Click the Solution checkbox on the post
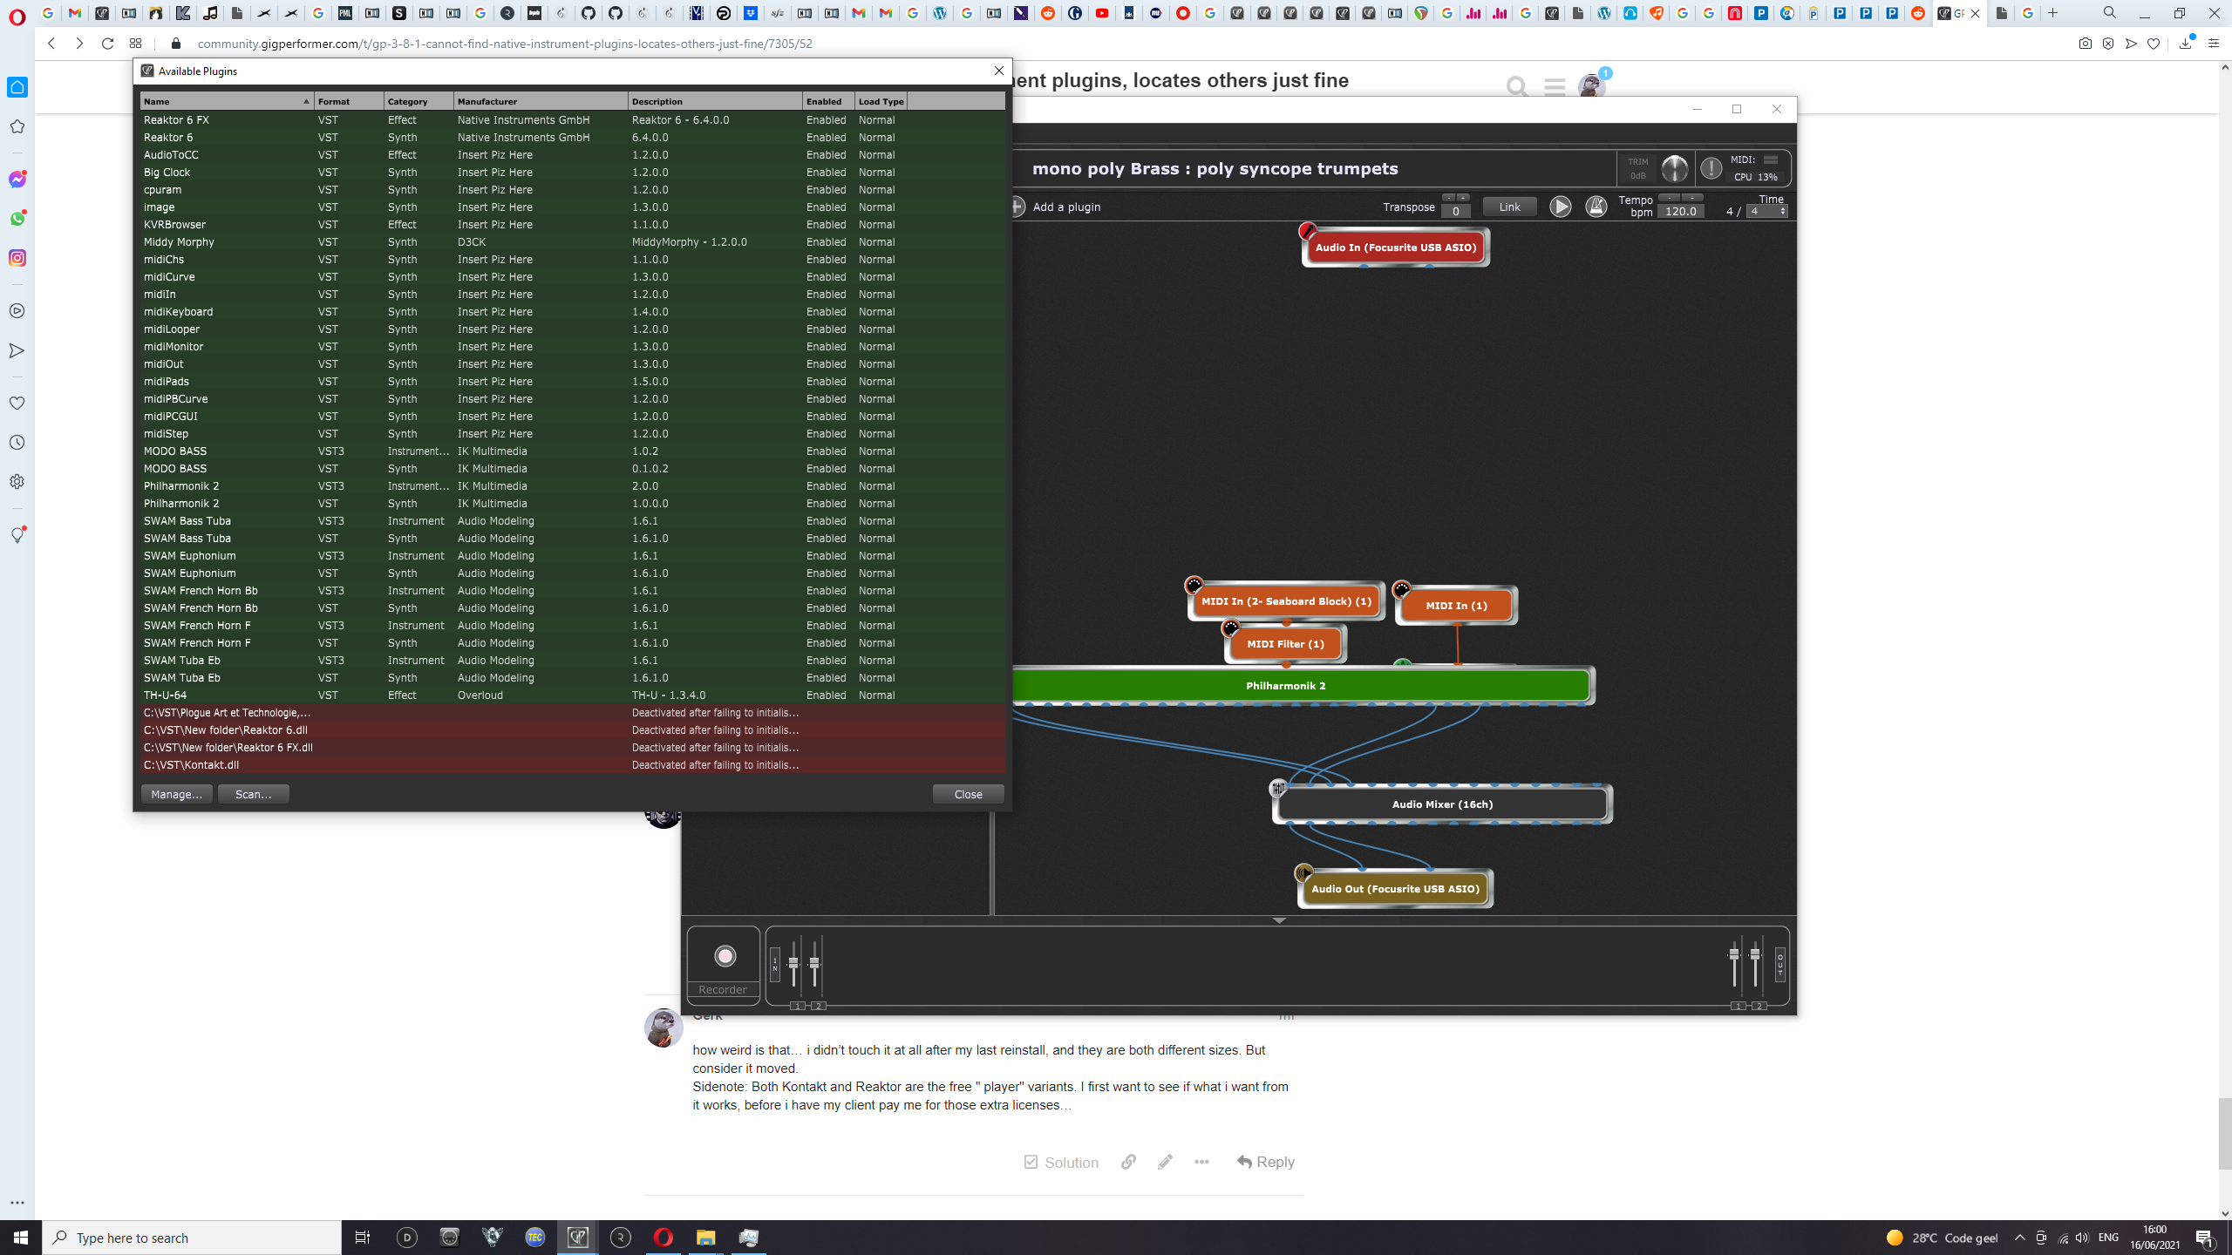Image resolution: width=2232 pixels, height=1255 pixels. click(1061, 1163)
